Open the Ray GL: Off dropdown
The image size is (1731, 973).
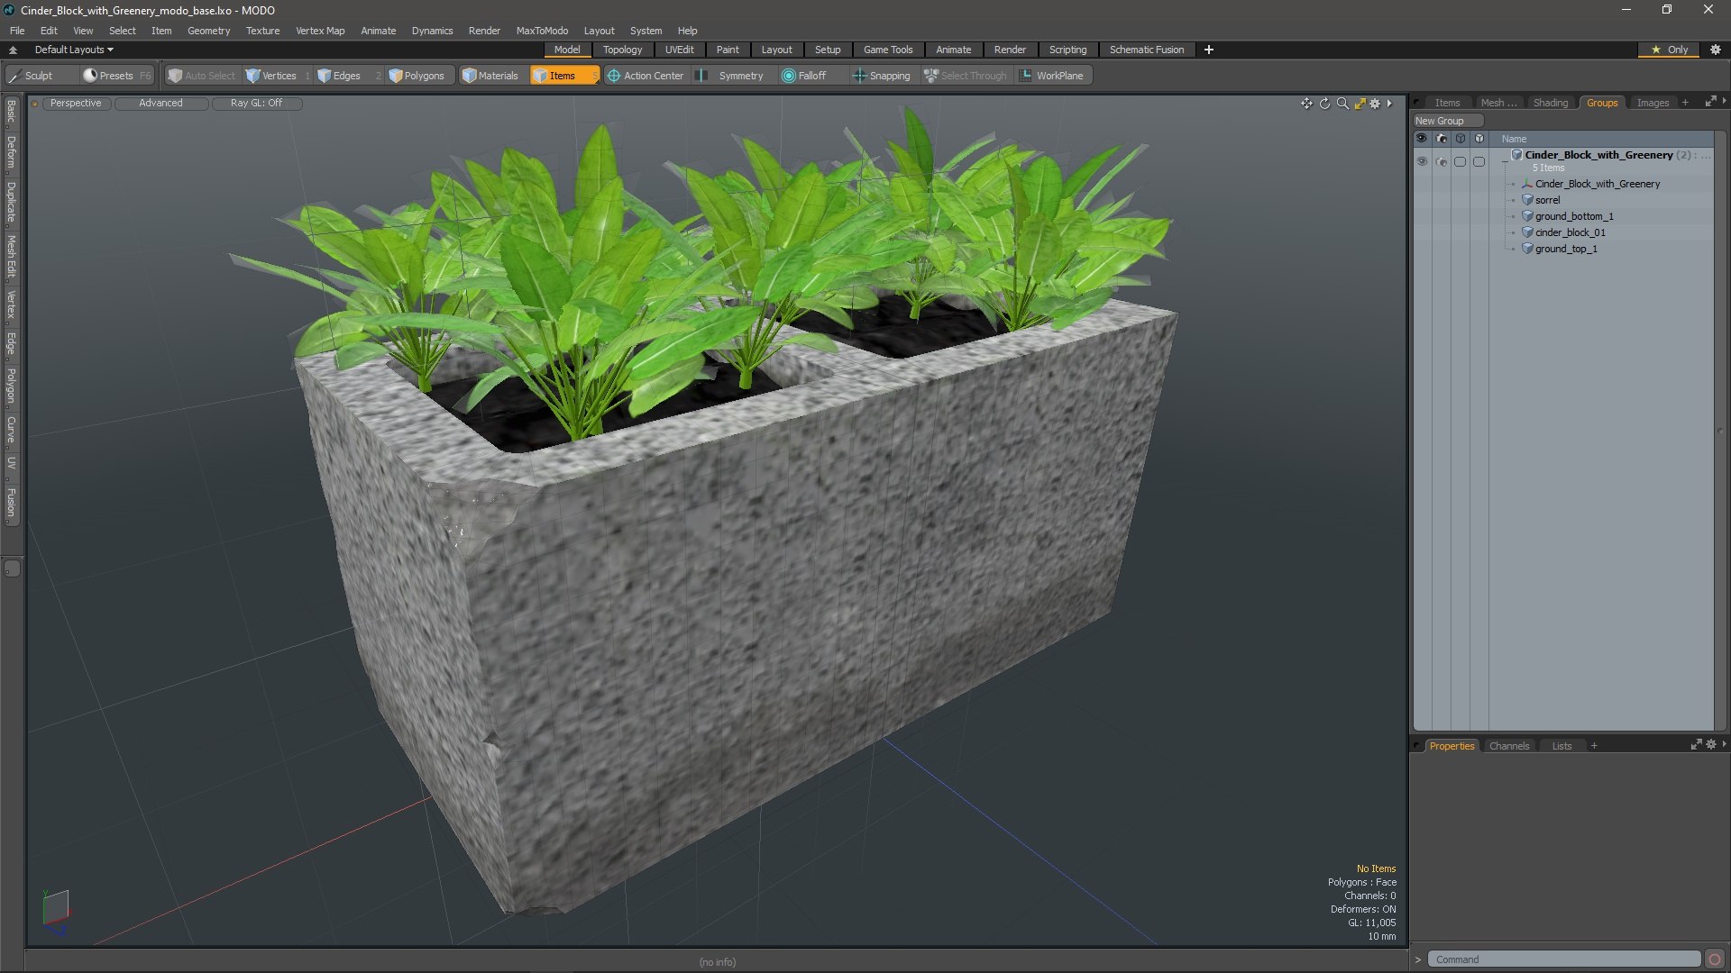point(256,104)
